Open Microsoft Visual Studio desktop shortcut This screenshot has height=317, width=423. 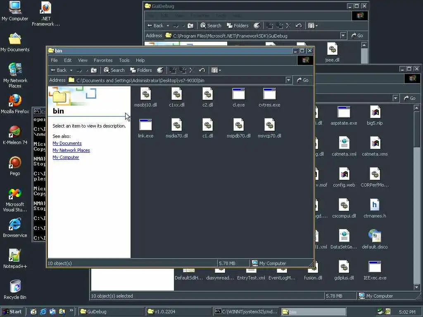point(15,200)
